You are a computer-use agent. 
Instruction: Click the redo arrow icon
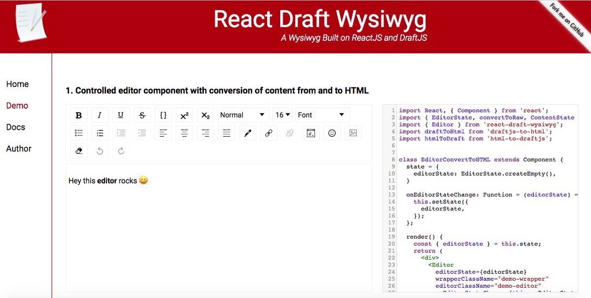click(x=121, y=150)
